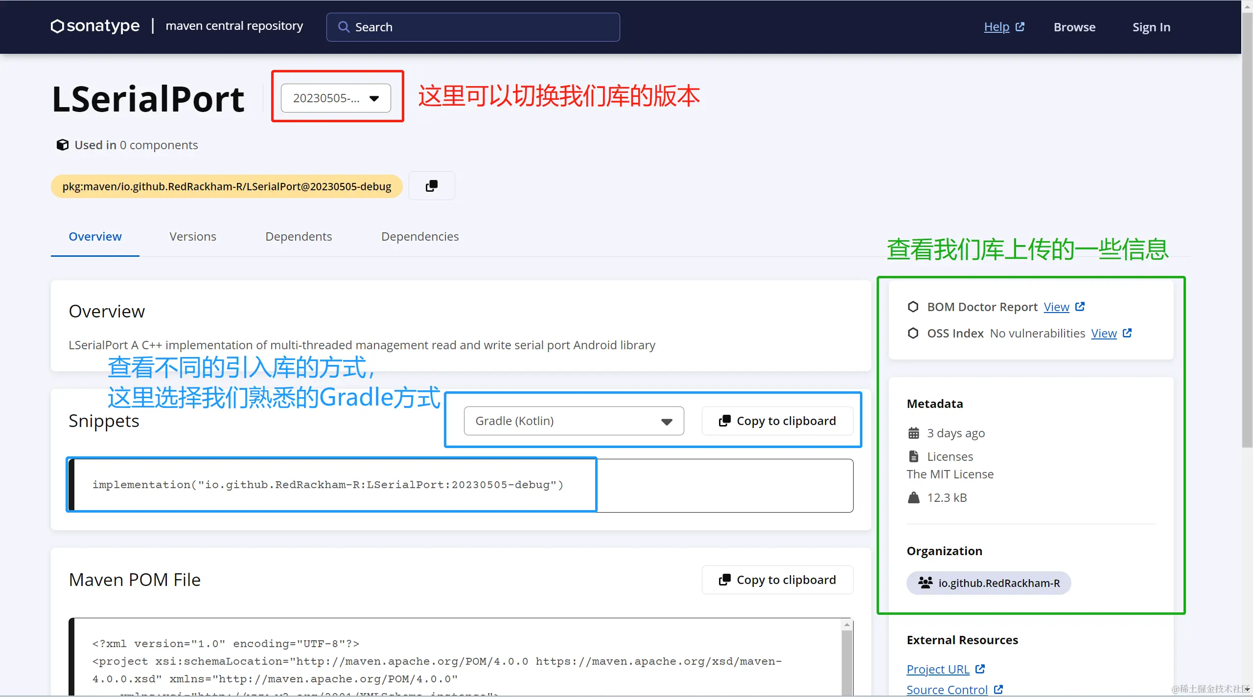Select the Dependencies tab

(419, 237)
